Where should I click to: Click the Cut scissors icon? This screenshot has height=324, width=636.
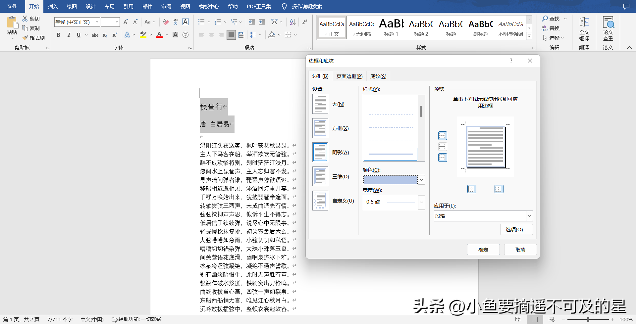(25, 19)
